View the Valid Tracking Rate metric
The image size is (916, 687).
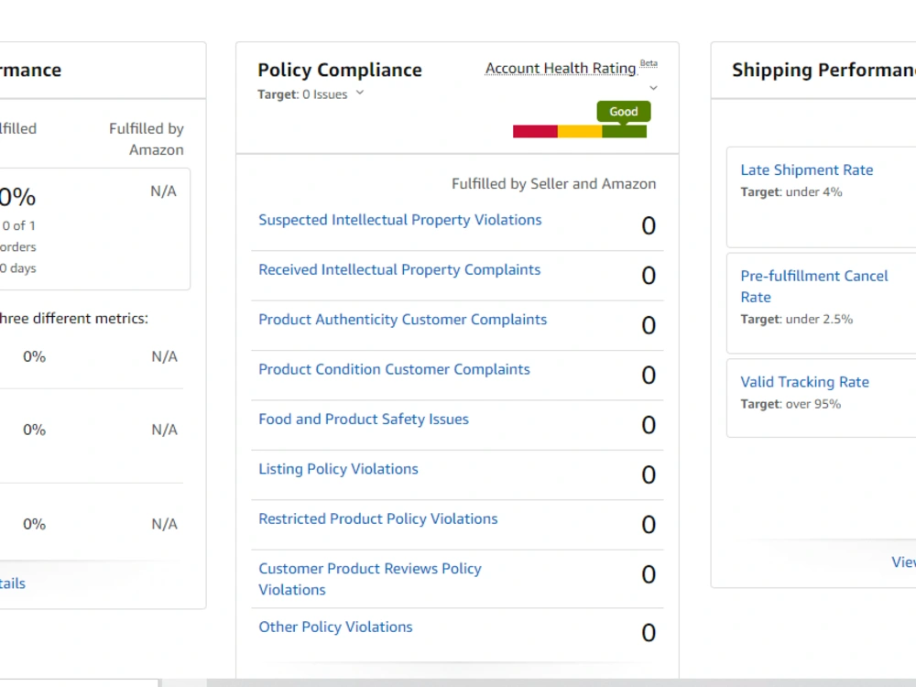click(804, 382)
